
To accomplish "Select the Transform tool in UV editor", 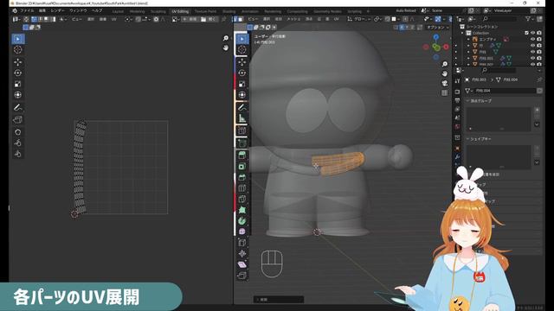I will click(x=18, y=95).
